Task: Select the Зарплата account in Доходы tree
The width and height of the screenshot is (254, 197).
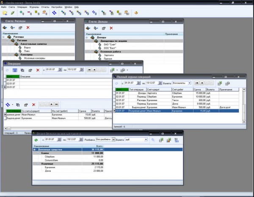Action: (109, 55)
